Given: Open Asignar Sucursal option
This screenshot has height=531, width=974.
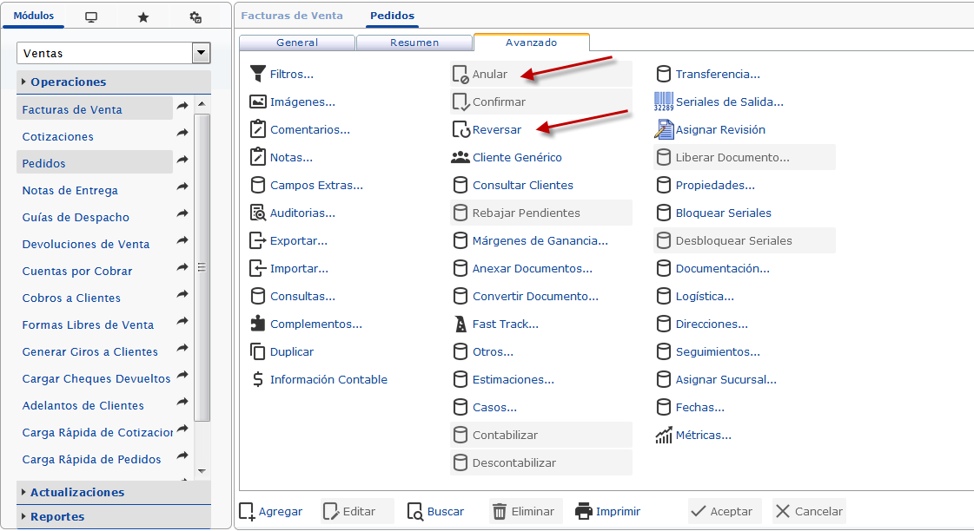Looking at the screenshot, I should pos(726,380).
